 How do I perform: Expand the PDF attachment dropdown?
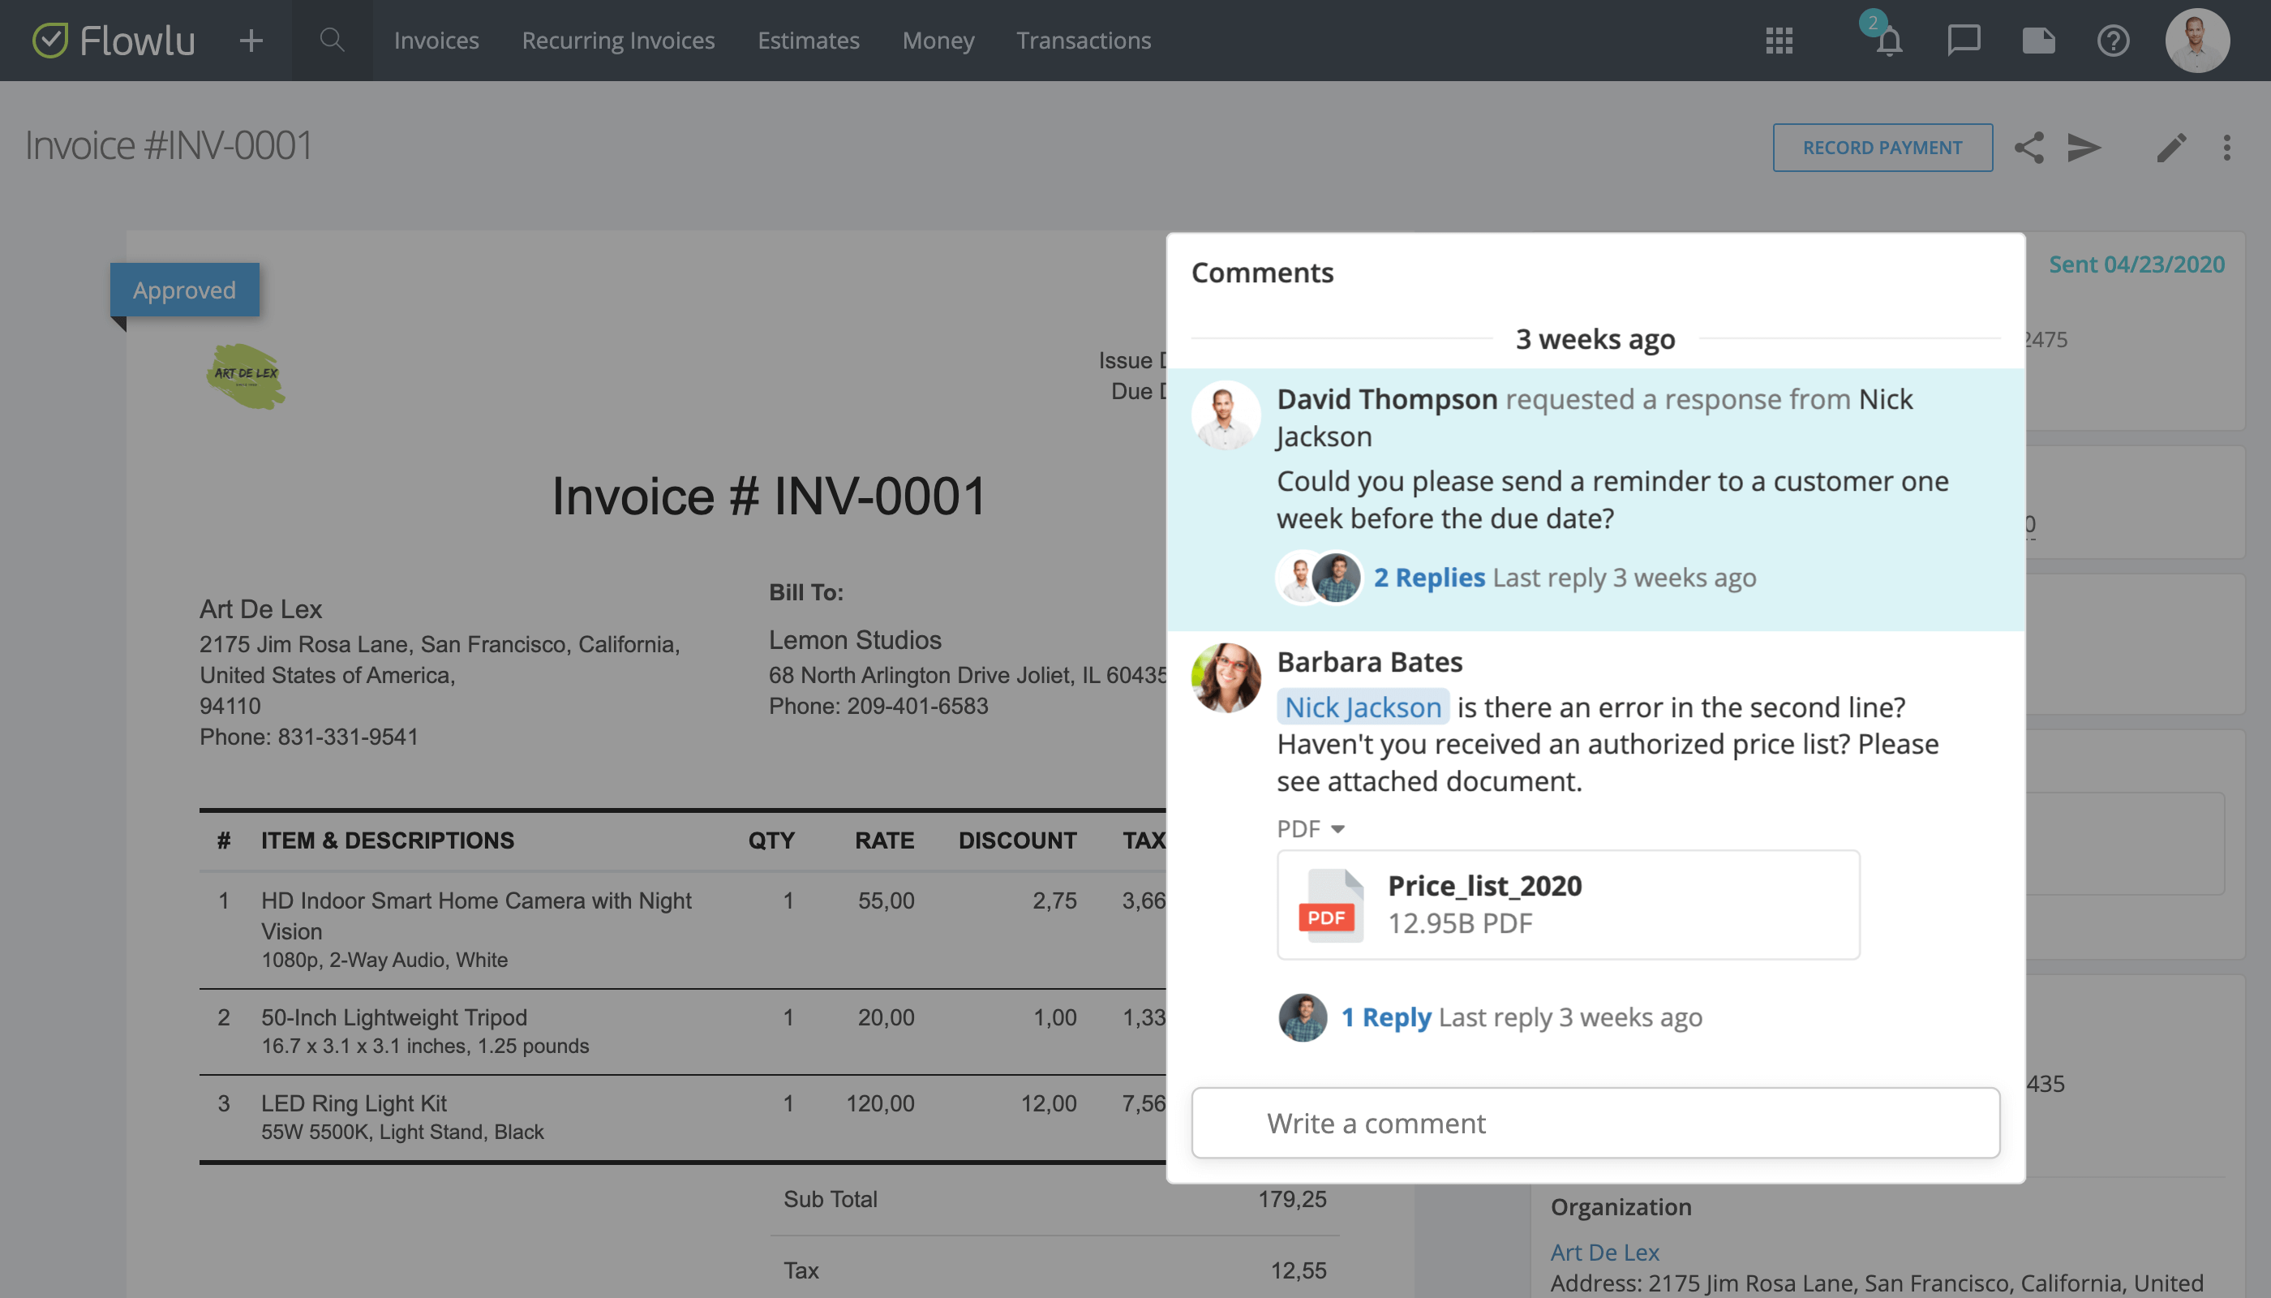click(1310, 828)
